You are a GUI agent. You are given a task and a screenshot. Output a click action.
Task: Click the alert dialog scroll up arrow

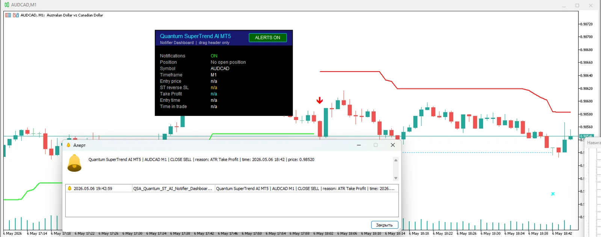pos(396,160)
